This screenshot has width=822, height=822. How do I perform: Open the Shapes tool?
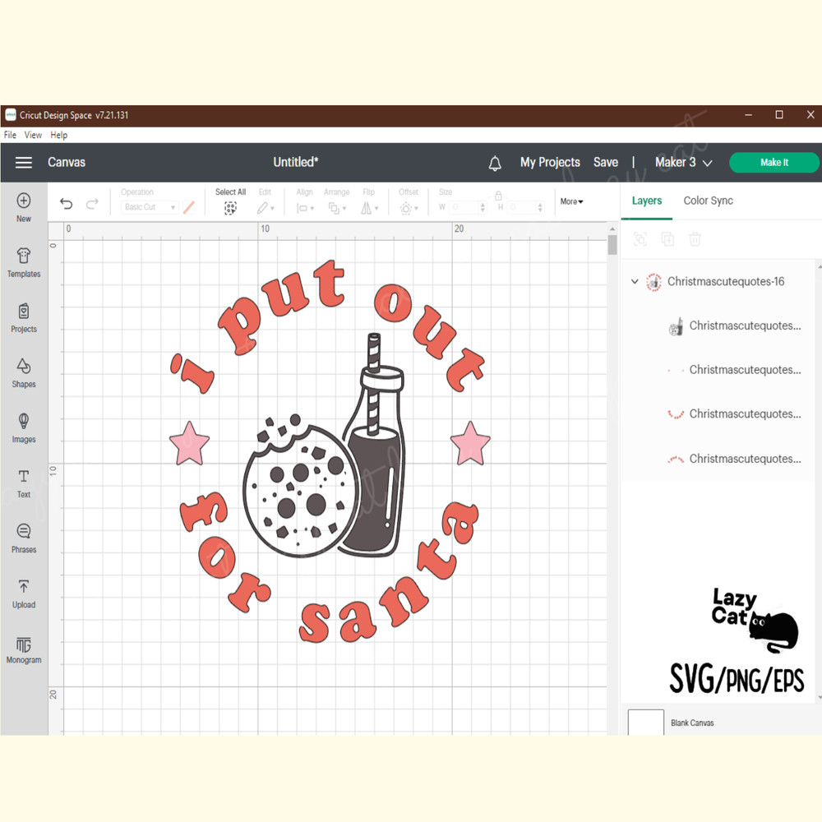[24, 367]
